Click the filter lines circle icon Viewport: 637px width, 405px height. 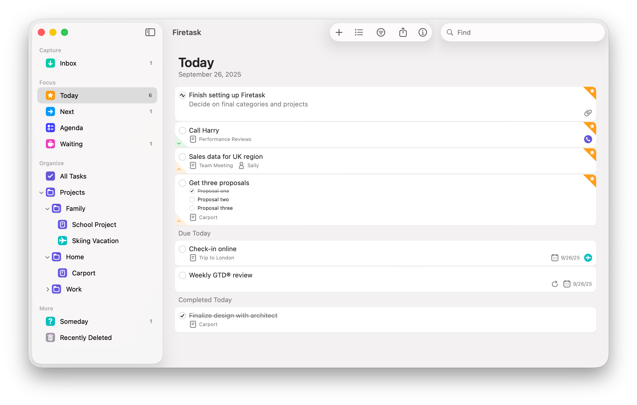[x=381, y=32]
